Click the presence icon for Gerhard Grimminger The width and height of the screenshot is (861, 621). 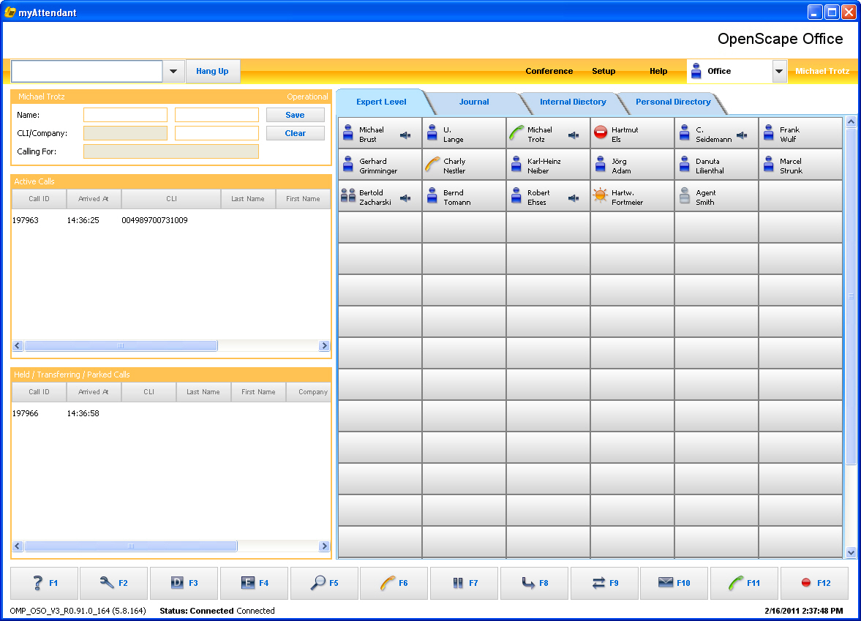pos(348,164)
